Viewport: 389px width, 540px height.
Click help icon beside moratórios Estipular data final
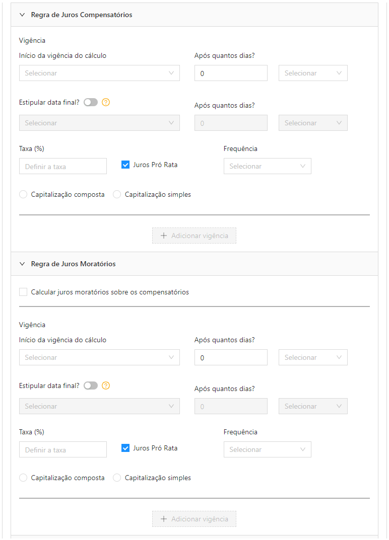(106, 385)
